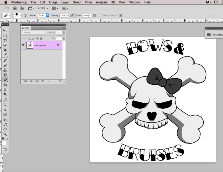Select the Pen tool
The image size is (223, 172).
(x=5, y=100)
